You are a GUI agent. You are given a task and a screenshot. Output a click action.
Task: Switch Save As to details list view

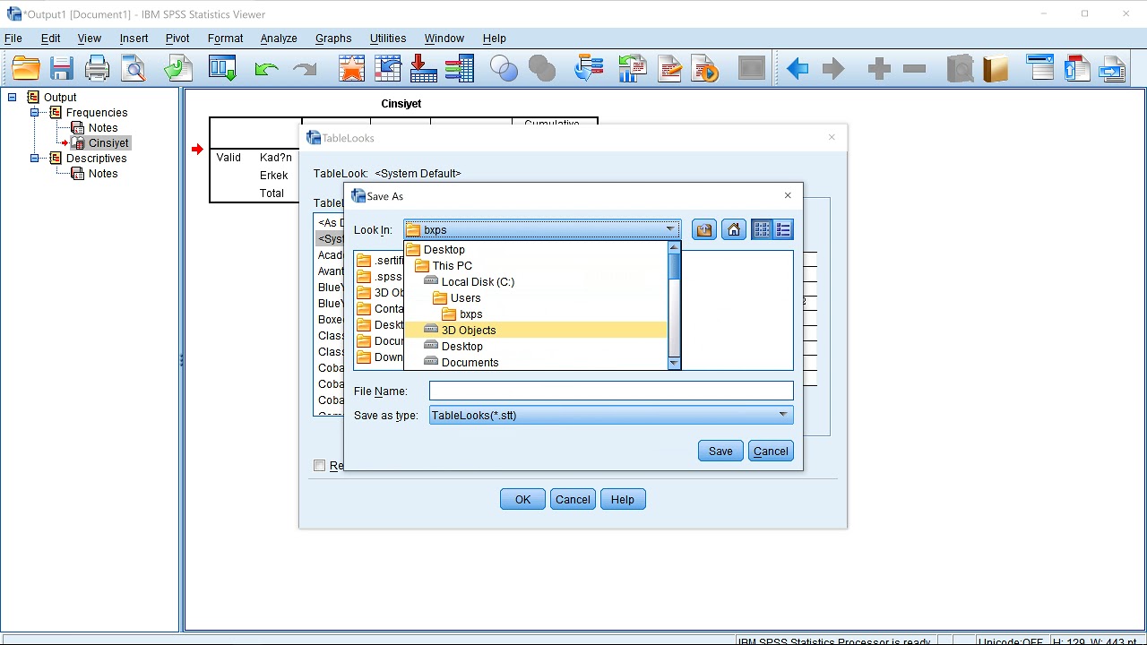coord(783,230)
